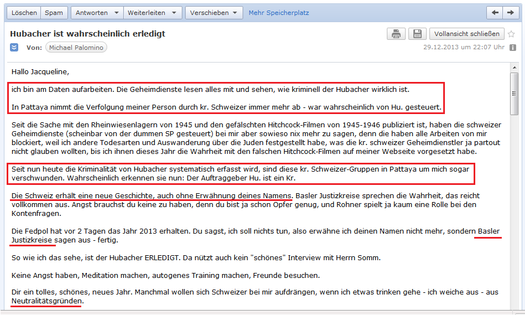This screenshot has width=525, height=315.
Task: Open the Verschieben move dropdown
Action: [x=214, y=13]
